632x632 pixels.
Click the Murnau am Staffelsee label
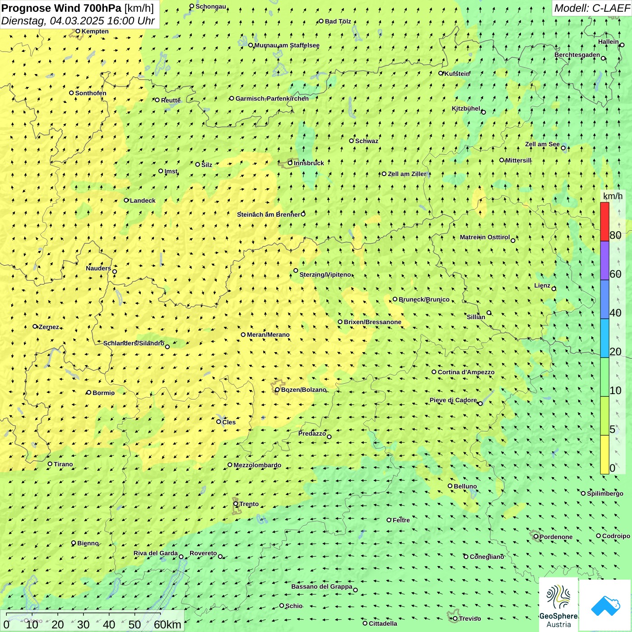coord(287,45)
